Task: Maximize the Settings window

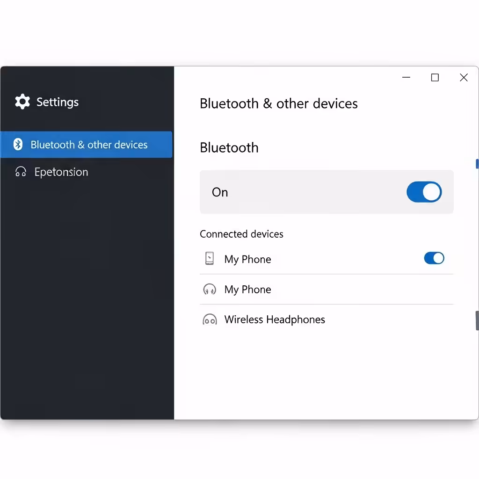Action: (435, 78)
